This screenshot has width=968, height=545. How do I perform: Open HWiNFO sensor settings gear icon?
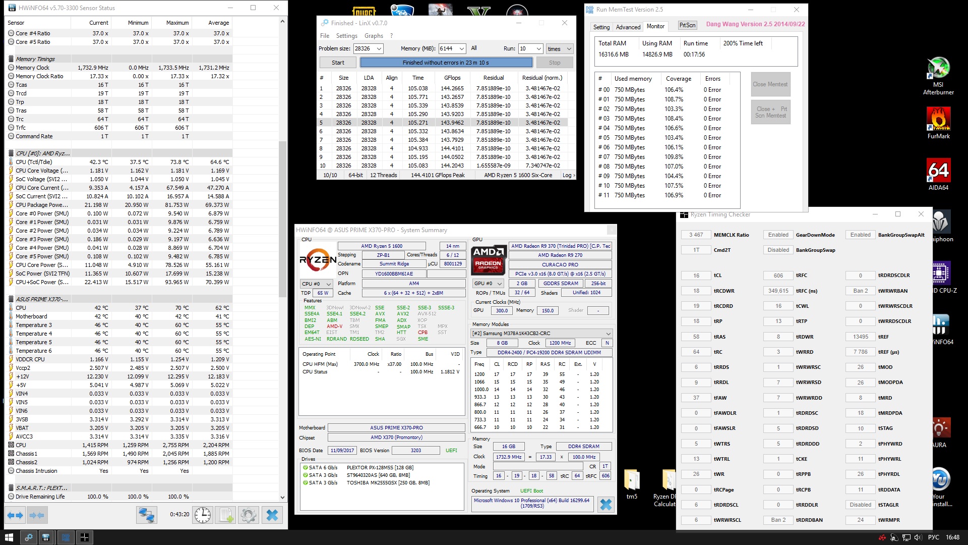coord(248,515)
